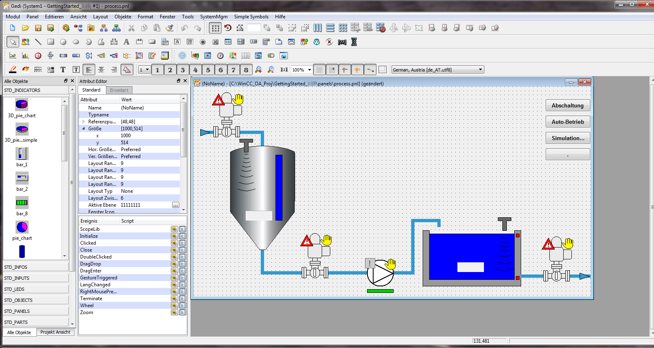Click the Cut scissors icon

(131, 28)
